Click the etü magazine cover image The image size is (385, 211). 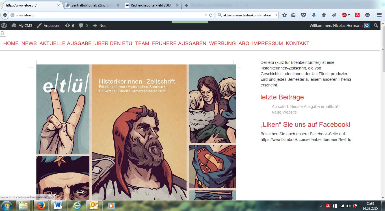(x=136, y=132)
